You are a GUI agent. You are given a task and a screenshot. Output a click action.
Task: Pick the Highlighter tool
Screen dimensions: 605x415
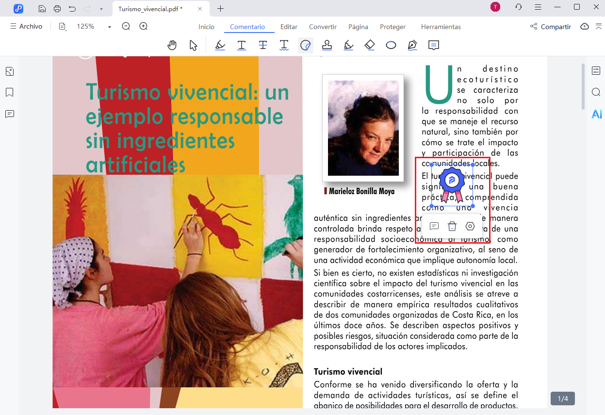pos(220,45)
